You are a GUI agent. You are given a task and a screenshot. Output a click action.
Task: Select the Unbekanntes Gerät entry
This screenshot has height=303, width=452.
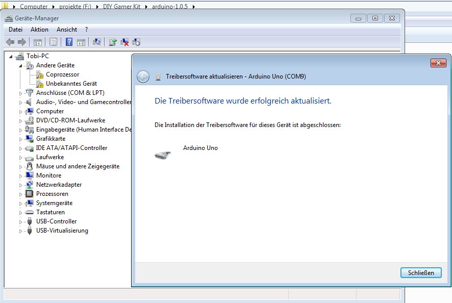point(71,84)
